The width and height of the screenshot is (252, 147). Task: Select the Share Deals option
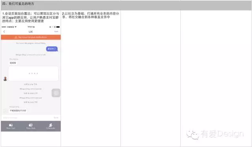coord(31,126)
